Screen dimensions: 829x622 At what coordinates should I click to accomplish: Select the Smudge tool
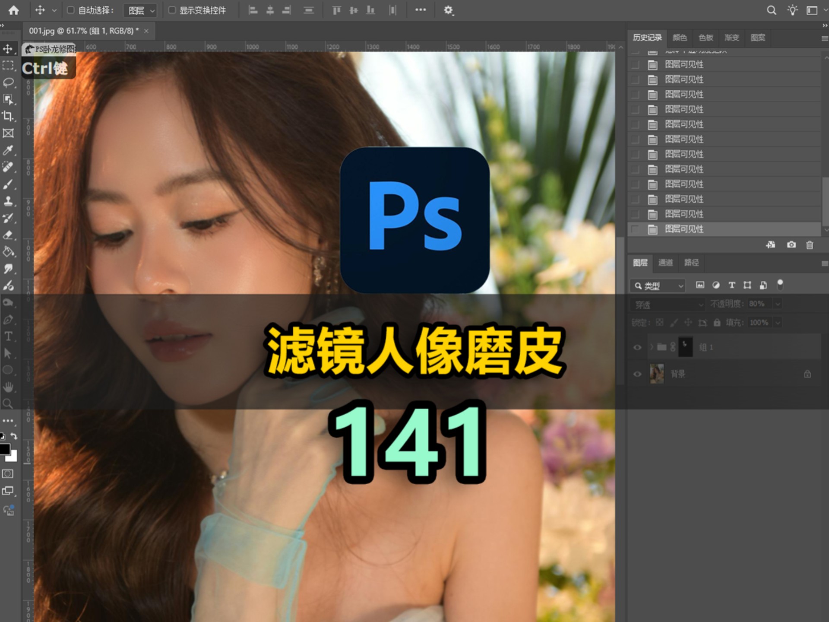click(x=8, y=269)
